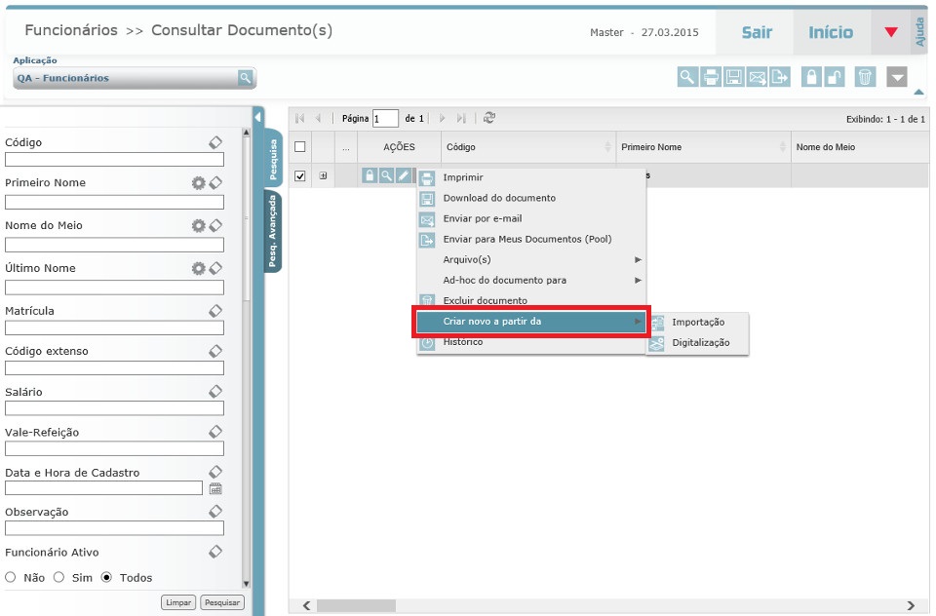Screen dimensions: 936x616
Task: Click the open padlock unlock toolbar icon
Action: pyautogui.click(x=835, y=78)
